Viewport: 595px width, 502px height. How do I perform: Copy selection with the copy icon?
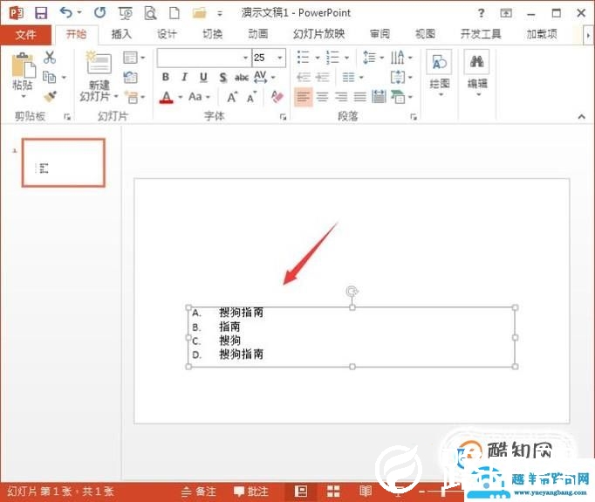[50, 77]
